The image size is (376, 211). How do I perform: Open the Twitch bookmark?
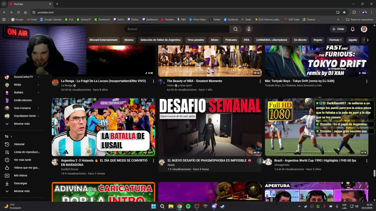tap(118, 20)
